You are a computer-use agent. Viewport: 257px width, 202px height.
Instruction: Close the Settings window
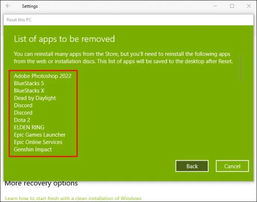pos(249,6)
